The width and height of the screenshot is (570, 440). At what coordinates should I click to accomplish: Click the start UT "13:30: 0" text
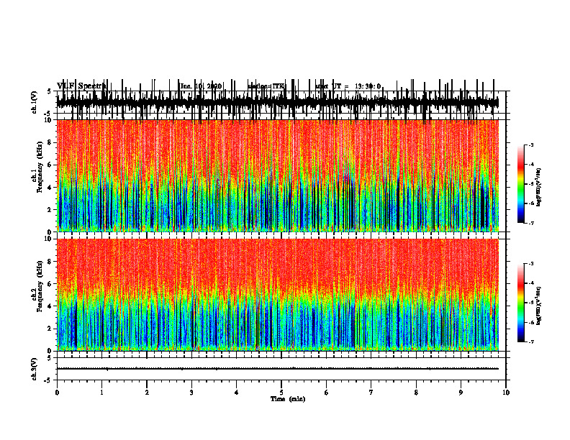(x=368, y=86)
